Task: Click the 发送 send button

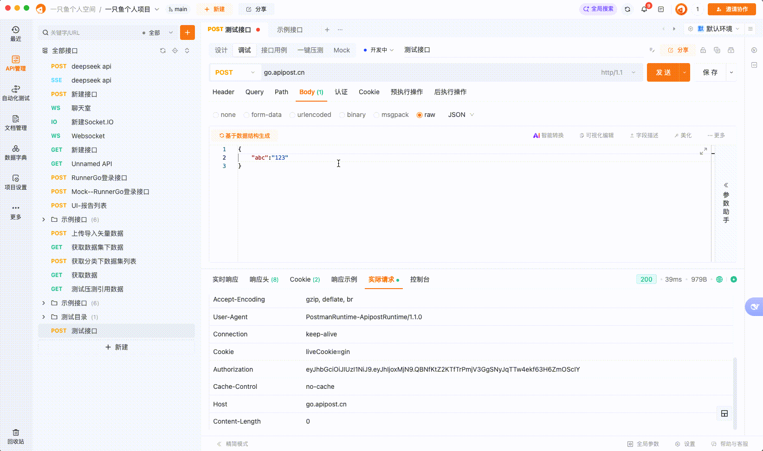Action: pos(664,72)
